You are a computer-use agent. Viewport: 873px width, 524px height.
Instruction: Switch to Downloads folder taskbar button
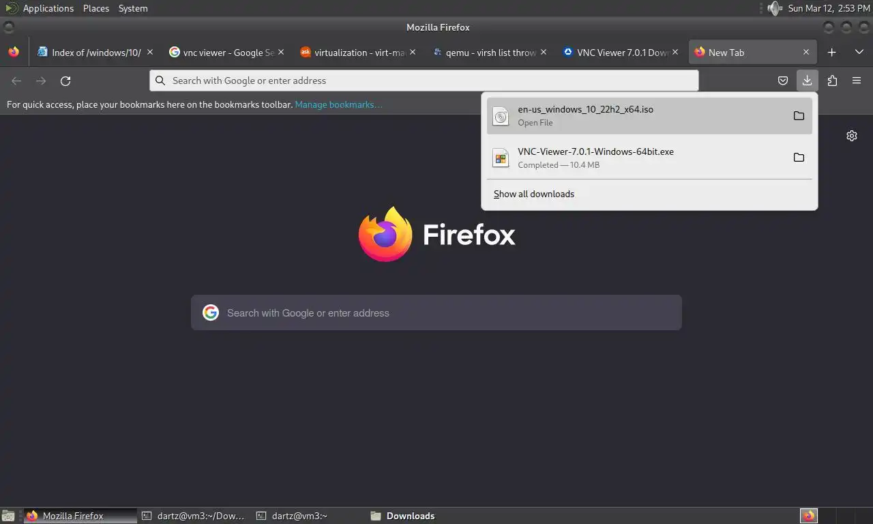point(423,516)
